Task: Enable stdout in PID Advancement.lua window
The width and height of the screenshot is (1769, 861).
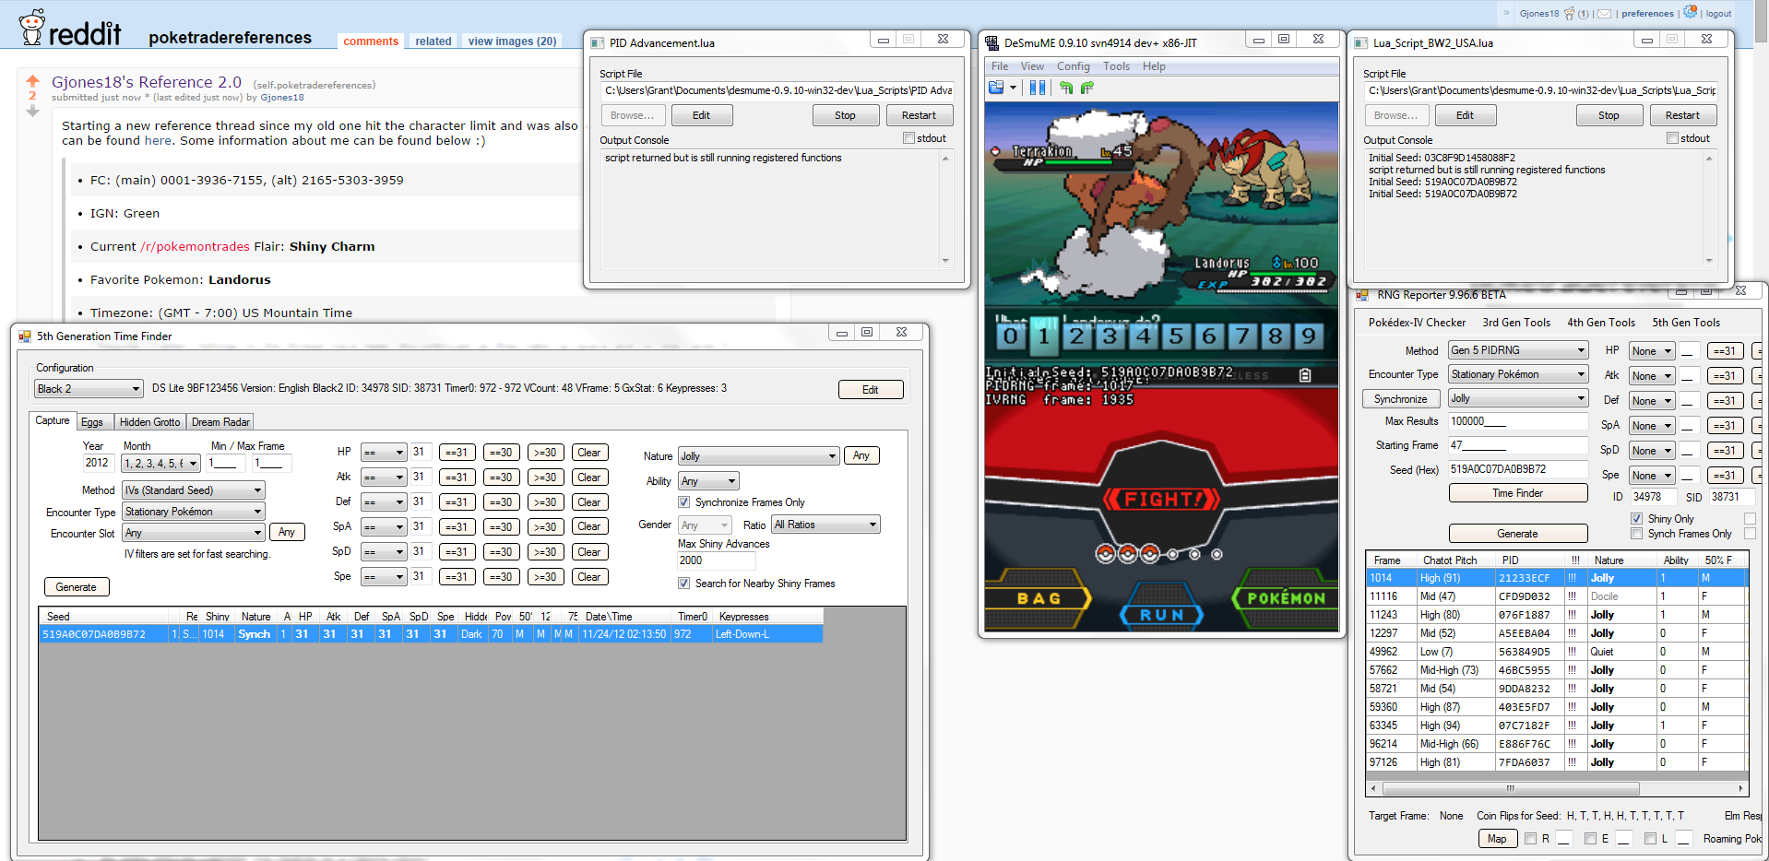Action: tap(908, 138)
